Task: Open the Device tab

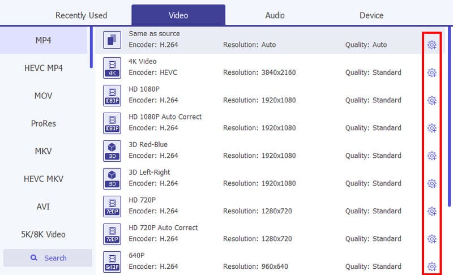Action: click(371, 15)
